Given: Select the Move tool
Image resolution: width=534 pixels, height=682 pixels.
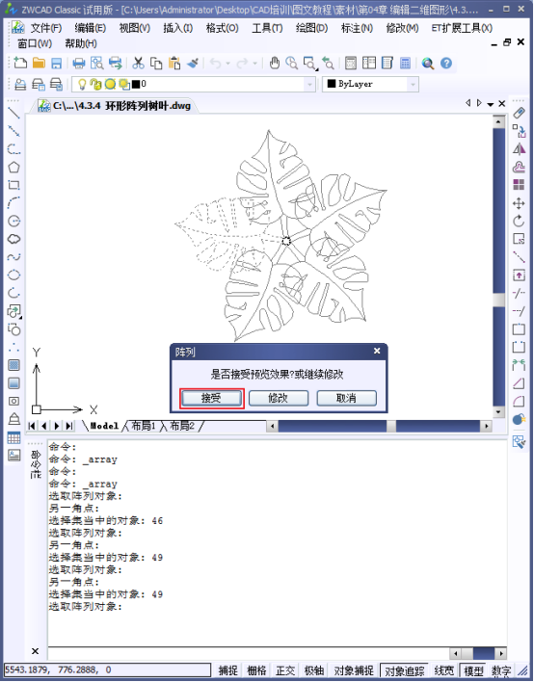Looking at the screenshot, I should pyautogui.click(x=519, y=203).
